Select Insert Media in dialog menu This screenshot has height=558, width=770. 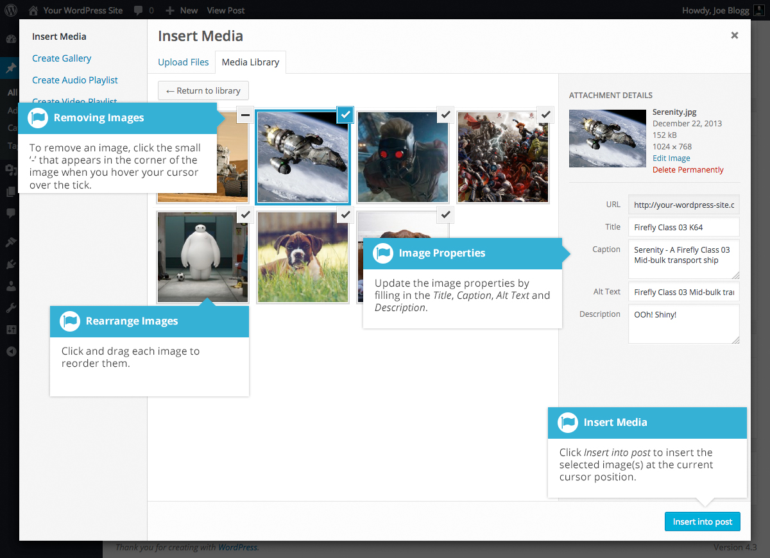coord(59,37)
